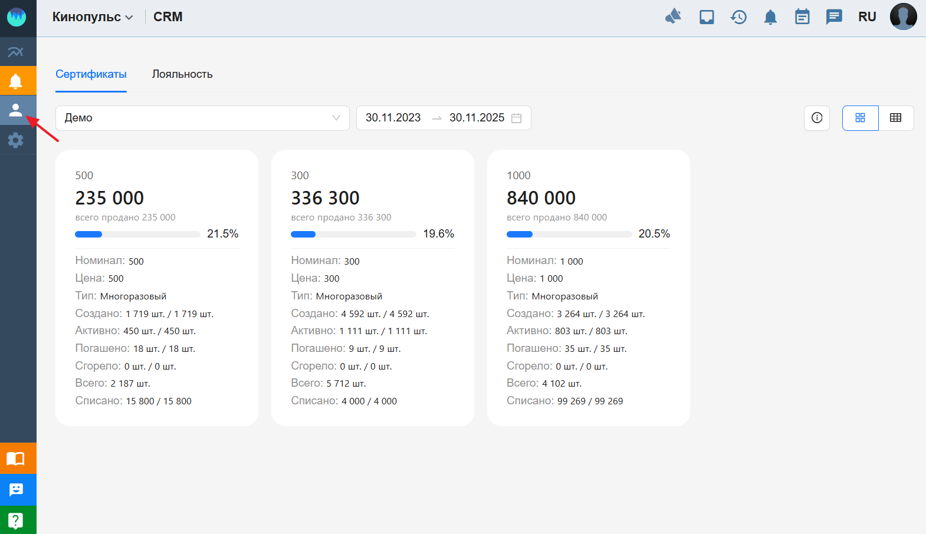The height and width of the screenshot is (534, 926).
Task: Open the messages chat icon in header
Action: click(x=834, y=17)
